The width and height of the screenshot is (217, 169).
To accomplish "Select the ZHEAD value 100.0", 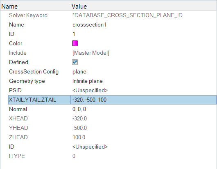I will (x=79, y=137).
